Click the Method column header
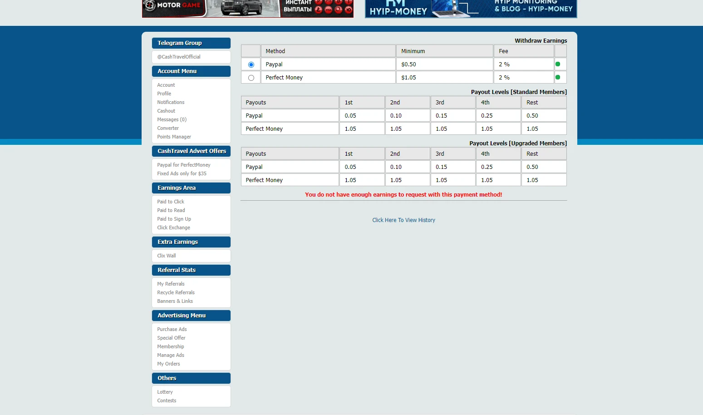This screenshot has height=415, width=703. point(328,51)
